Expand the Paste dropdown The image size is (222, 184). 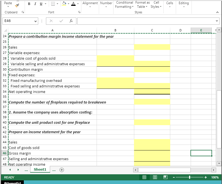(x=8, y=6)
